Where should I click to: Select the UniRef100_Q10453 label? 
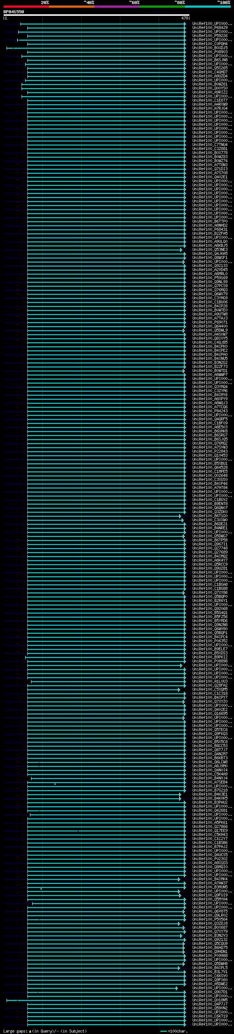click(x=210, y=455)
